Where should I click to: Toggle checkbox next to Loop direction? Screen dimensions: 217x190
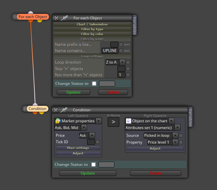128,62
